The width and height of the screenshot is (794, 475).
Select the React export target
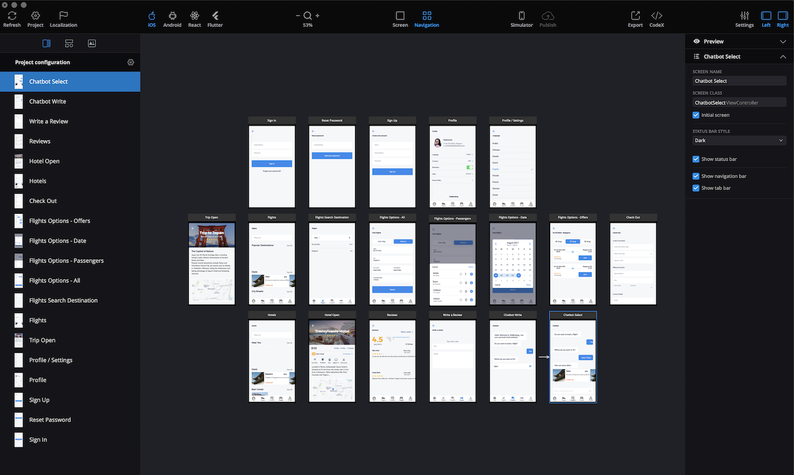click(194, 19)
